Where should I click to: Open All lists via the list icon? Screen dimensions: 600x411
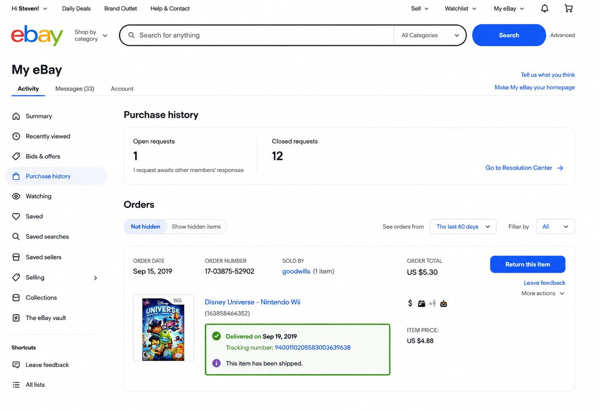(x=16, y=384)
